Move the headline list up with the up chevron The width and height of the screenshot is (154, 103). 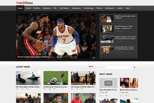pos(109,57)
